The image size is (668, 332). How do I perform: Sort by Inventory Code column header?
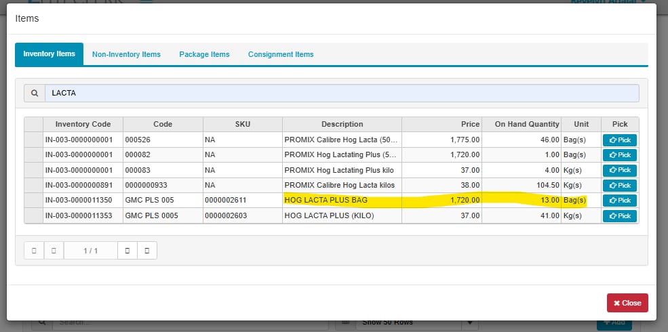tap(83, 124)
